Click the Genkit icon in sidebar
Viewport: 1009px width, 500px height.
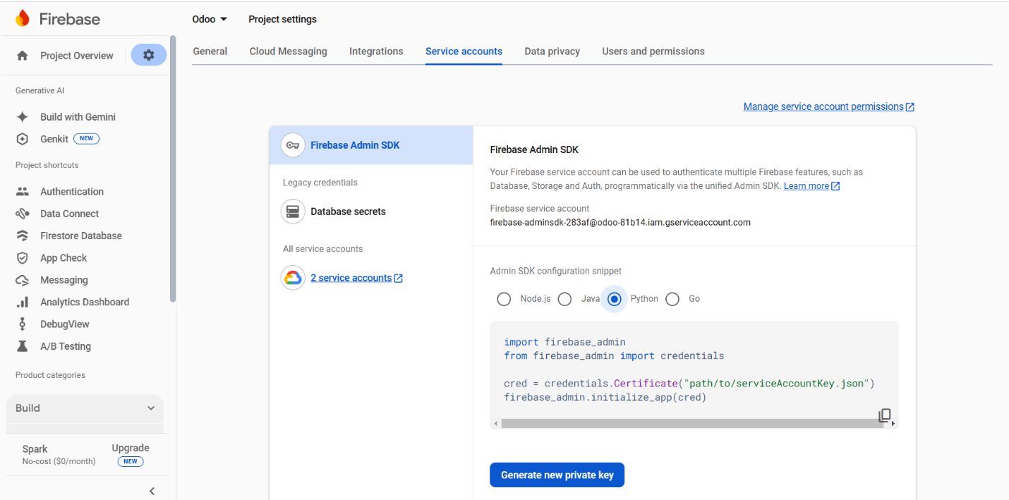point(23,139)
